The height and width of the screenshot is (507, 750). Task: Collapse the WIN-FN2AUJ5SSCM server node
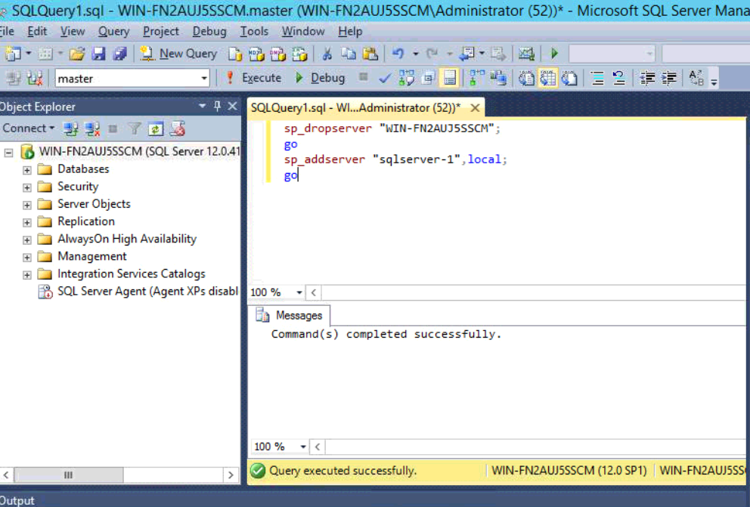pos(8,153)
